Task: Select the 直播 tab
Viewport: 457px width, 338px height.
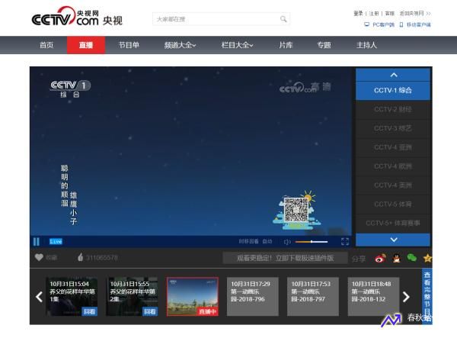Action: [86, 45]
